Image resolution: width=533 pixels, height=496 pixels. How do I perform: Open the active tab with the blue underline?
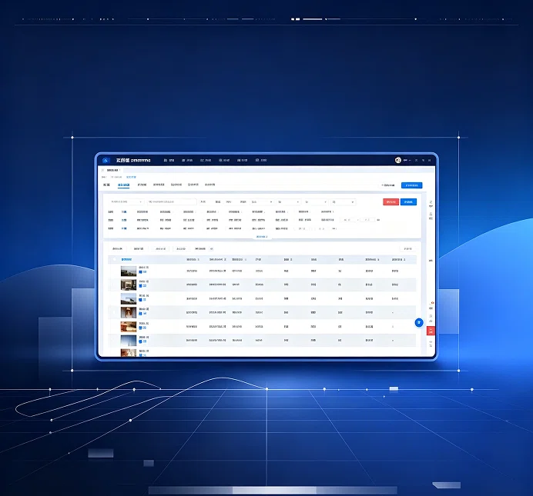[x=123, y=185]
